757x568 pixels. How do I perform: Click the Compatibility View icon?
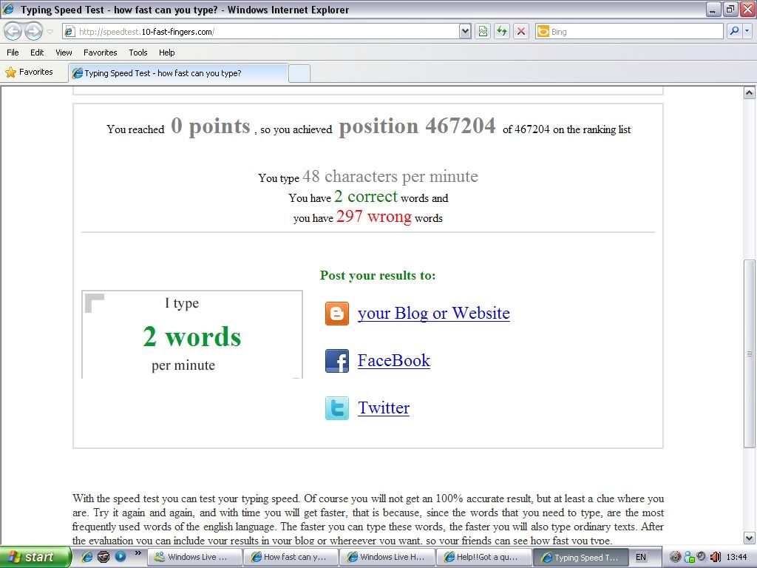[483, 31]
